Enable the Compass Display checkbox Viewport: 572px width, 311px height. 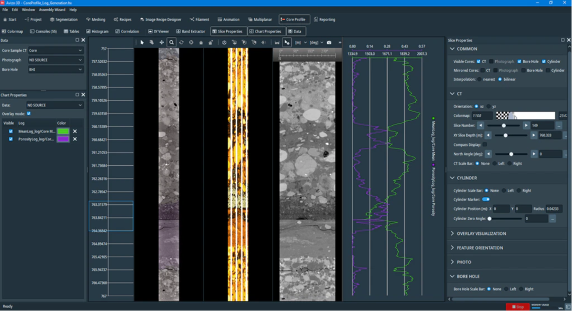click(x=485, y=144)
